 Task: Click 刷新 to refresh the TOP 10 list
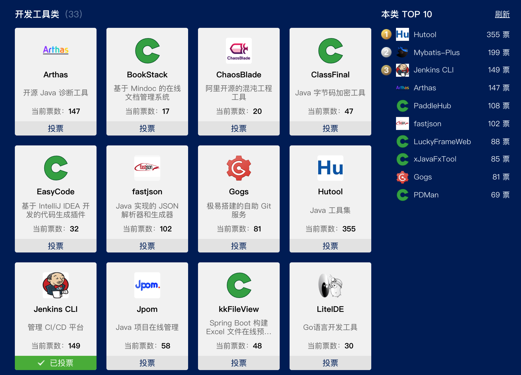point(502,14)
